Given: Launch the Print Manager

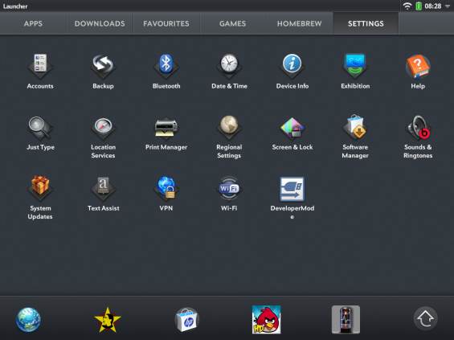Looking at the screenshot, I should [x=166, y=128].
